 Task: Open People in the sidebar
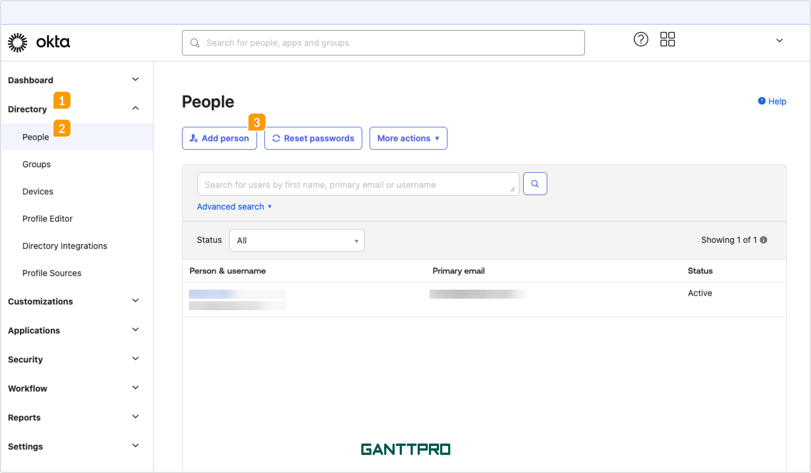(x=77, y=137)
